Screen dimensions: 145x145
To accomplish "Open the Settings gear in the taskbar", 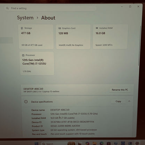I will (x=137, y=143).
